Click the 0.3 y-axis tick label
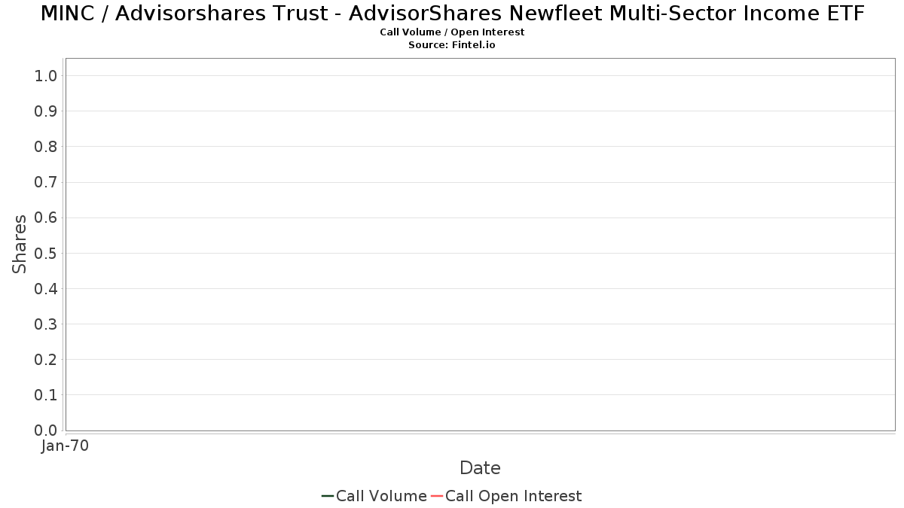The image size is (904, 508). click(46, 324)
